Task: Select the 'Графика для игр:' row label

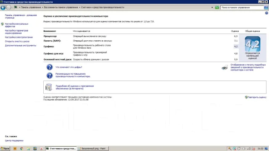Action: [x=53, y=54]
